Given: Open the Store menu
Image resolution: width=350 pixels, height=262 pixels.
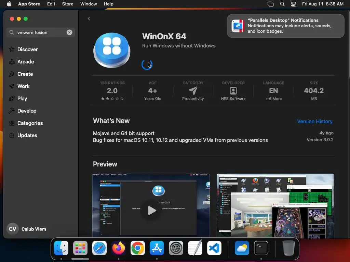Looking at the screenshot, I should pos(68,4).
